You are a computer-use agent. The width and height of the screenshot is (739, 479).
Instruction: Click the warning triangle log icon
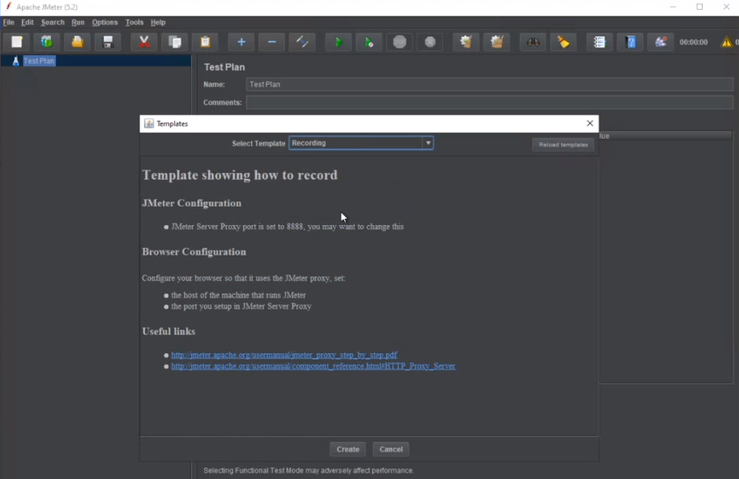coord(726,42)
